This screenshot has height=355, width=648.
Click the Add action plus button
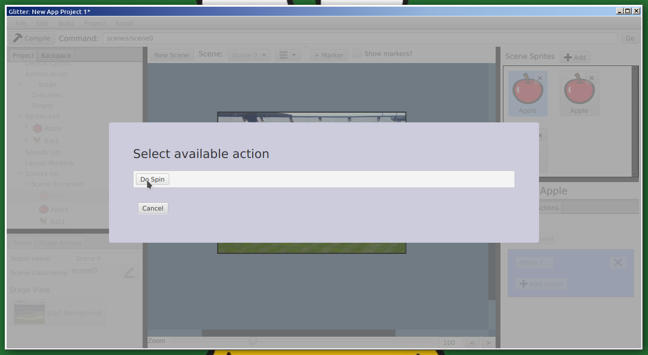[x=541, y=284]
